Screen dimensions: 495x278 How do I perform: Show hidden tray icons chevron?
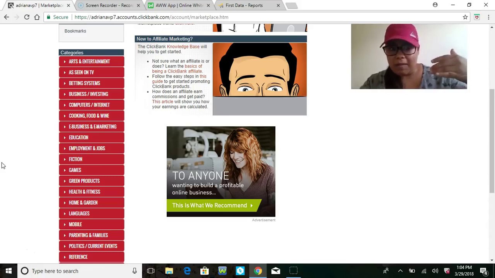(x=400, y=271)
